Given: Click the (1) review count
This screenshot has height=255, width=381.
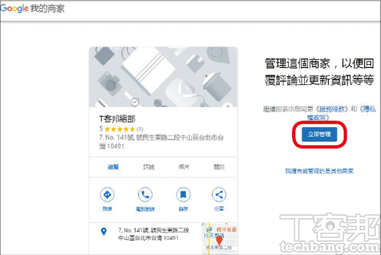Looking at the screenshot, I should pyautogui.click(x=140, y=129).
